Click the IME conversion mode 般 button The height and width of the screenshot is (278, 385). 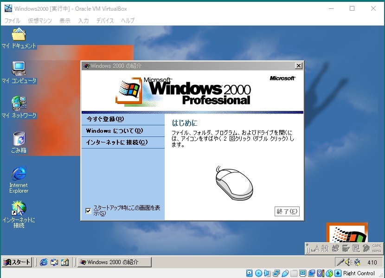pyautogui.click(x=325, y=248)
